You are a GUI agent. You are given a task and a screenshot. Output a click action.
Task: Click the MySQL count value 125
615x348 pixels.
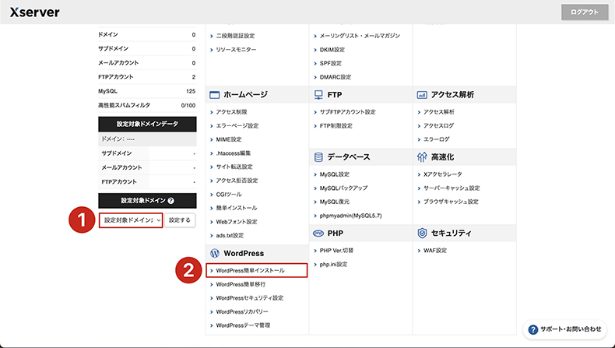191,91
